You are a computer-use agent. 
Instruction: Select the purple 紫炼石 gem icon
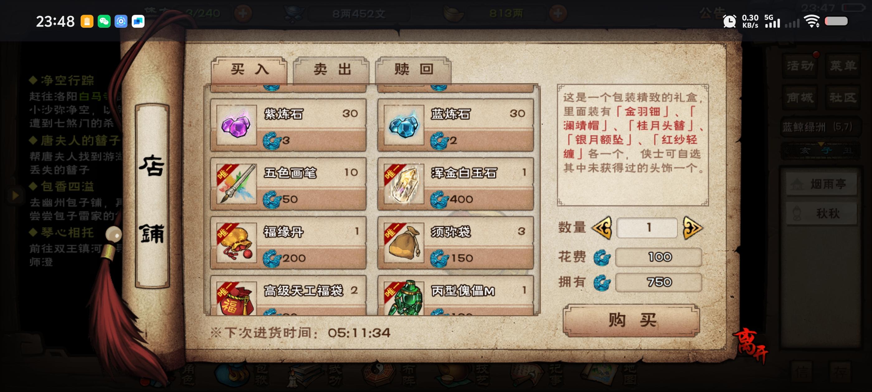click(236, 125)
